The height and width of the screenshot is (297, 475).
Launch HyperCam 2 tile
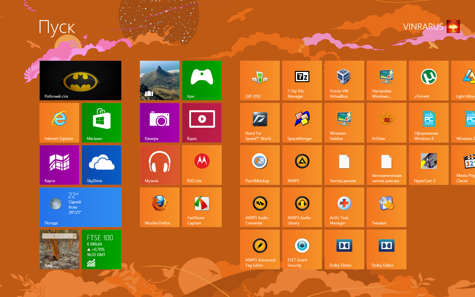pos(429,165)
